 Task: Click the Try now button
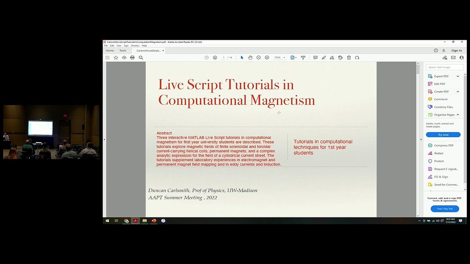tap(443, 134)
